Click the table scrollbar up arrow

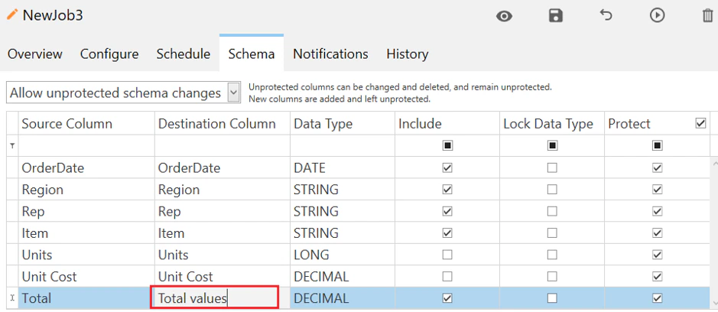(713, 162)
